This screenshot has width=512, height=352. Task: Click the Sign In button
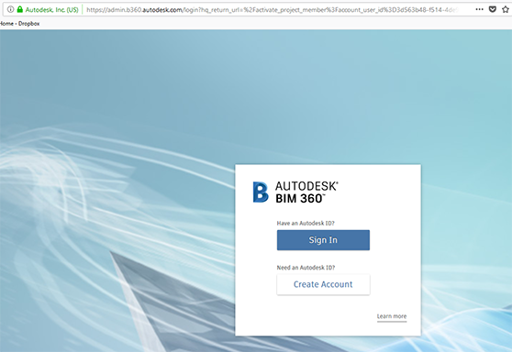pos(323,240)
